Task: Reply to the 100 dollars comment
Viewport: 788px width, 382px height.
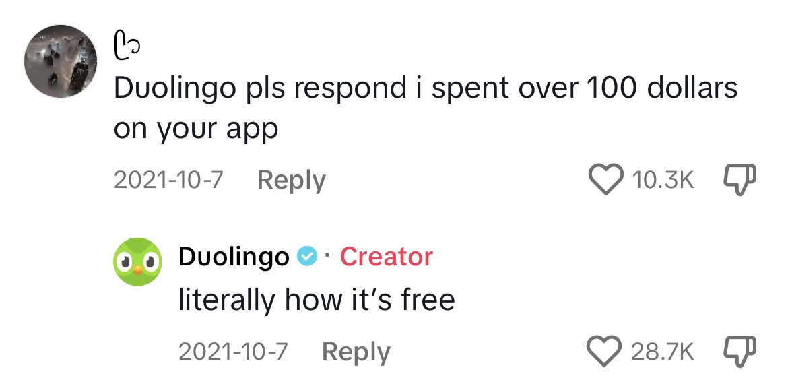Action: pos(292,180)
